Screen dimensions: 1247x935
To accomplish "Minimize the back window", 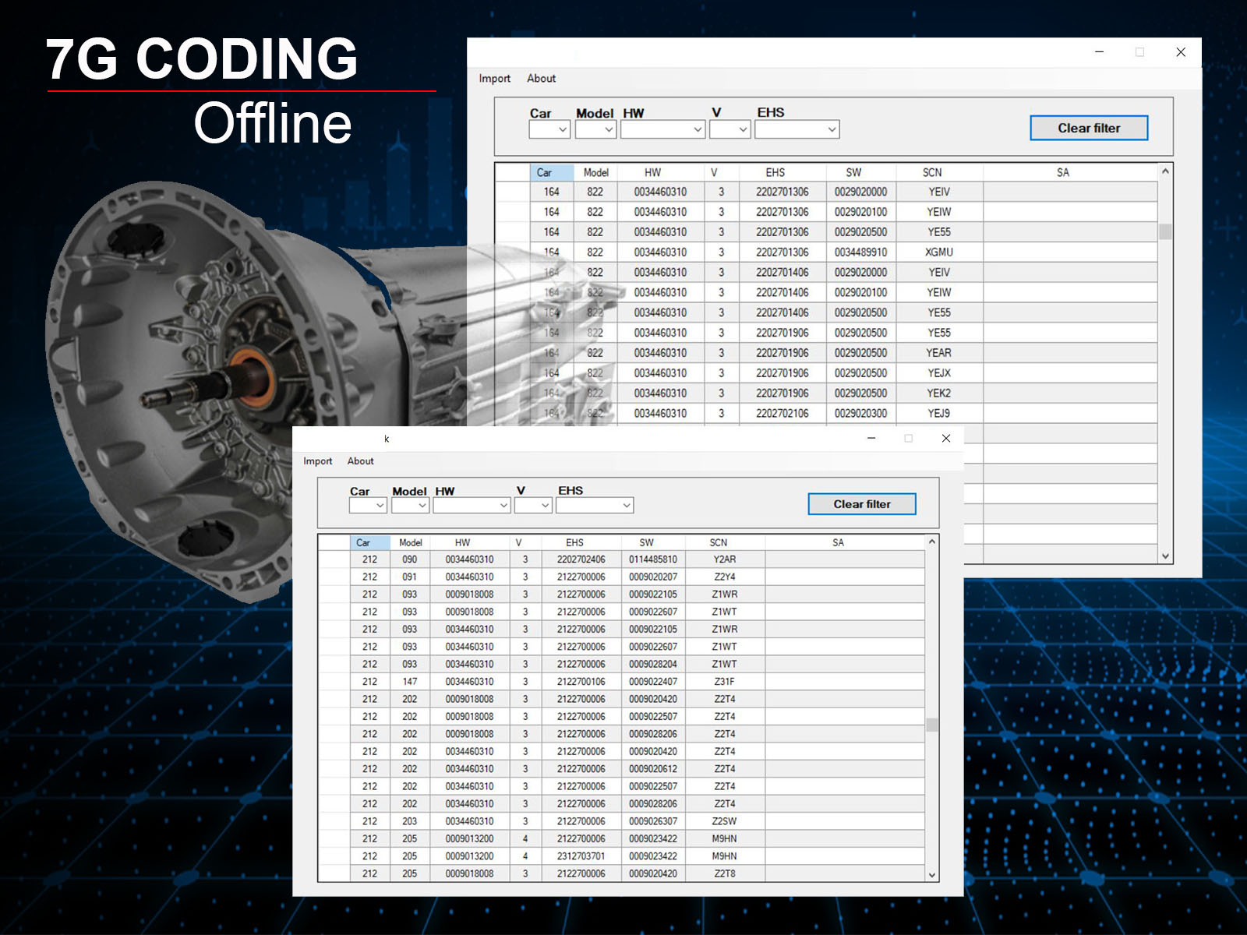I will (x=1099, y=52).
